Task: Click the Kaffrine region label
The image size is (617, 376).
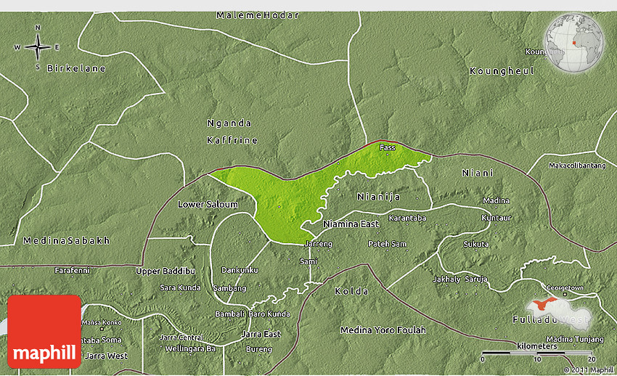Action: 232,140
